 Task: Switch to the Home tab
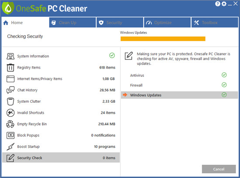tap(25, 23)
